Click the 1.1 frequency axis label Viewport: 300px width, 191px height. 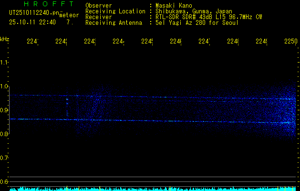pos(5,63)
